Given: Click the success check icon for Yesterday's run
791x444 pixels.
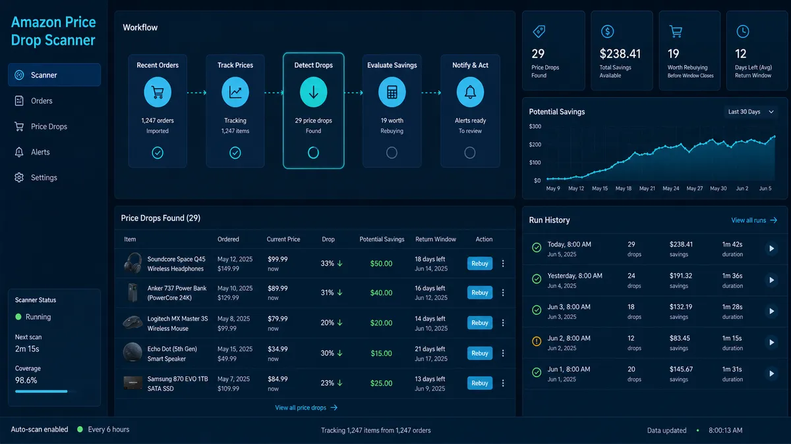Looking at the screenshot, I should point(537,280).
